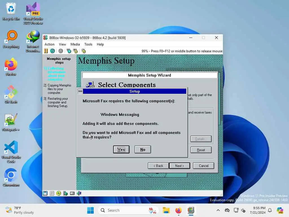Image resolution: width=289 pixels, height=217 pixels.
Task: Select the Firefox desktop icon
Action: tap(11, 67)
